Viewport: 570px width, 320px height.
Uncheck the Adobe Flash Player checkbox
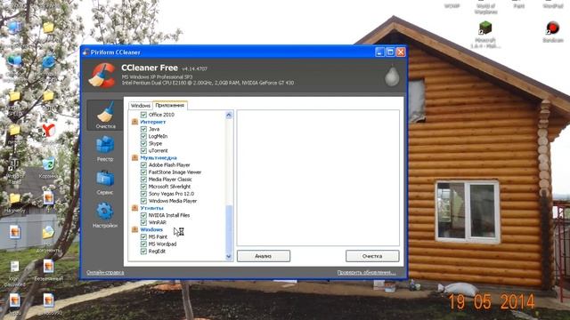[x=143, y=165]
